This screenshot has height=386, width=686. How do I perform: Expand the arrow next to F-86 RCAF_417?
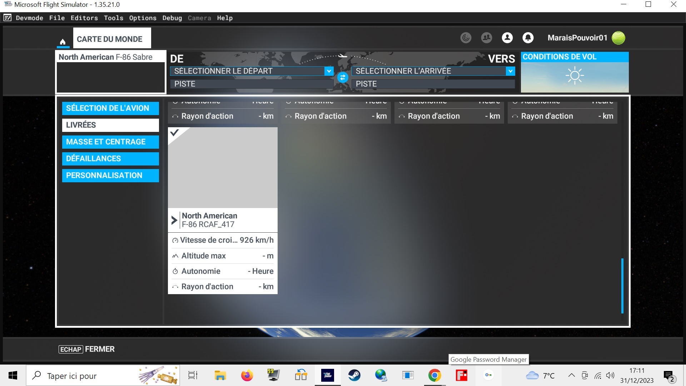[x=174, y=220]
